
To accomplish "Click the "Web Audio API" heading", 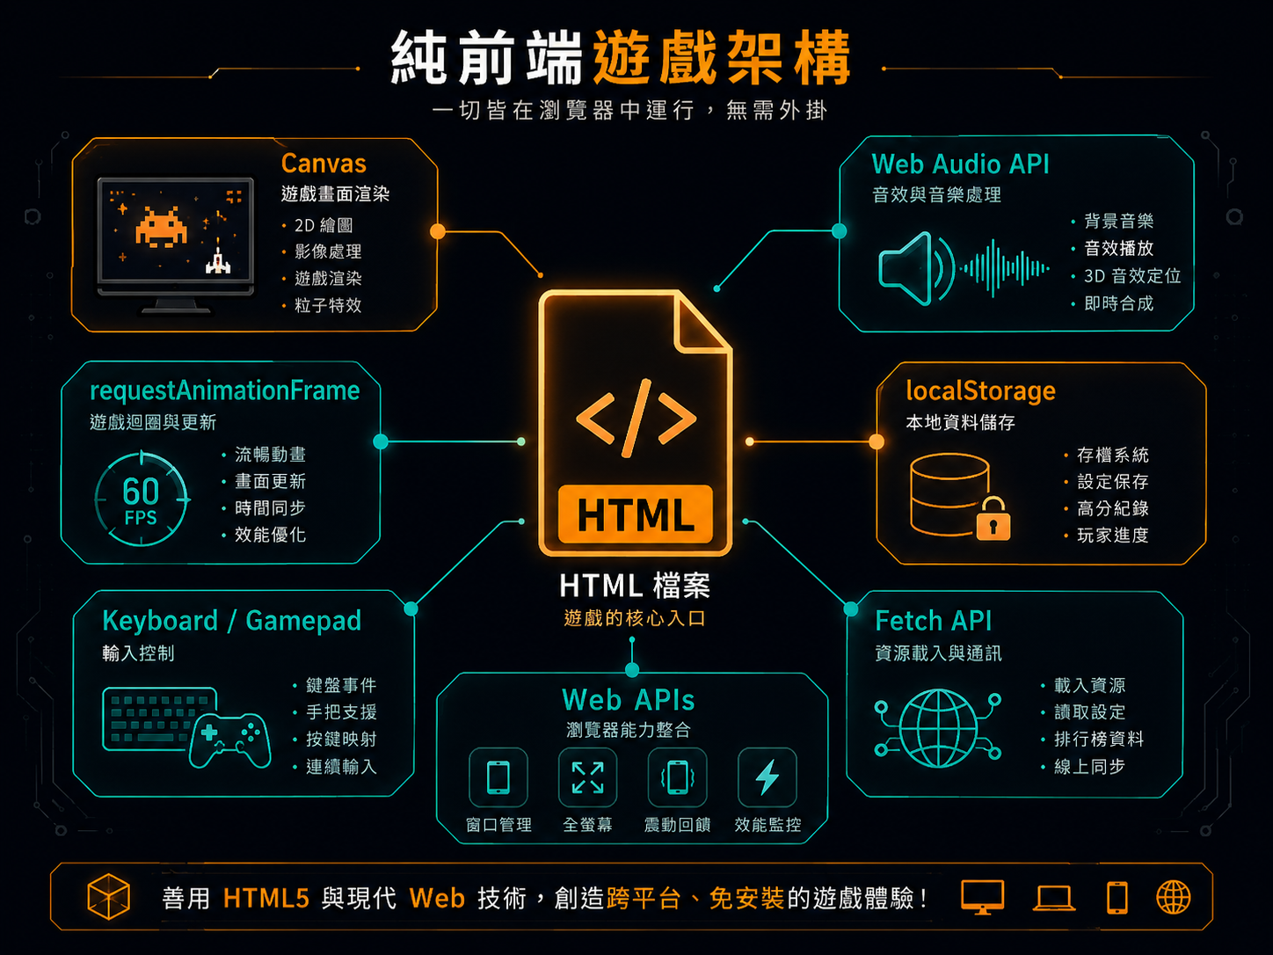I will click(960, 164).
